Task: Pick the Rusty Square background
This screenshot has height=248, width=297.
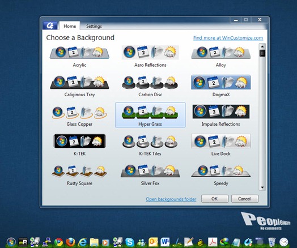Action: point(79,172)
